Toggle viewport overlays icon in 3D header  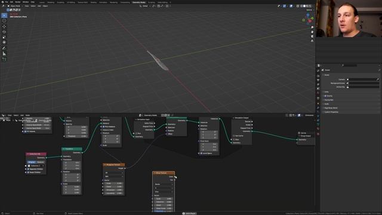click(x=291, y=6)
